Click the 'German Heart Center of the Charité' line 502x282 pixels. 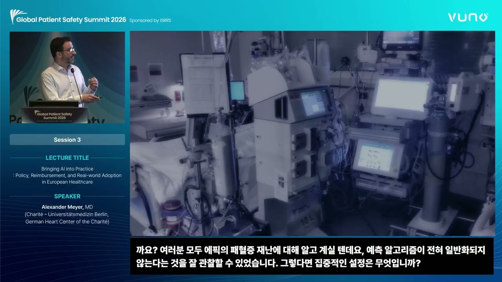click(67, 222)
